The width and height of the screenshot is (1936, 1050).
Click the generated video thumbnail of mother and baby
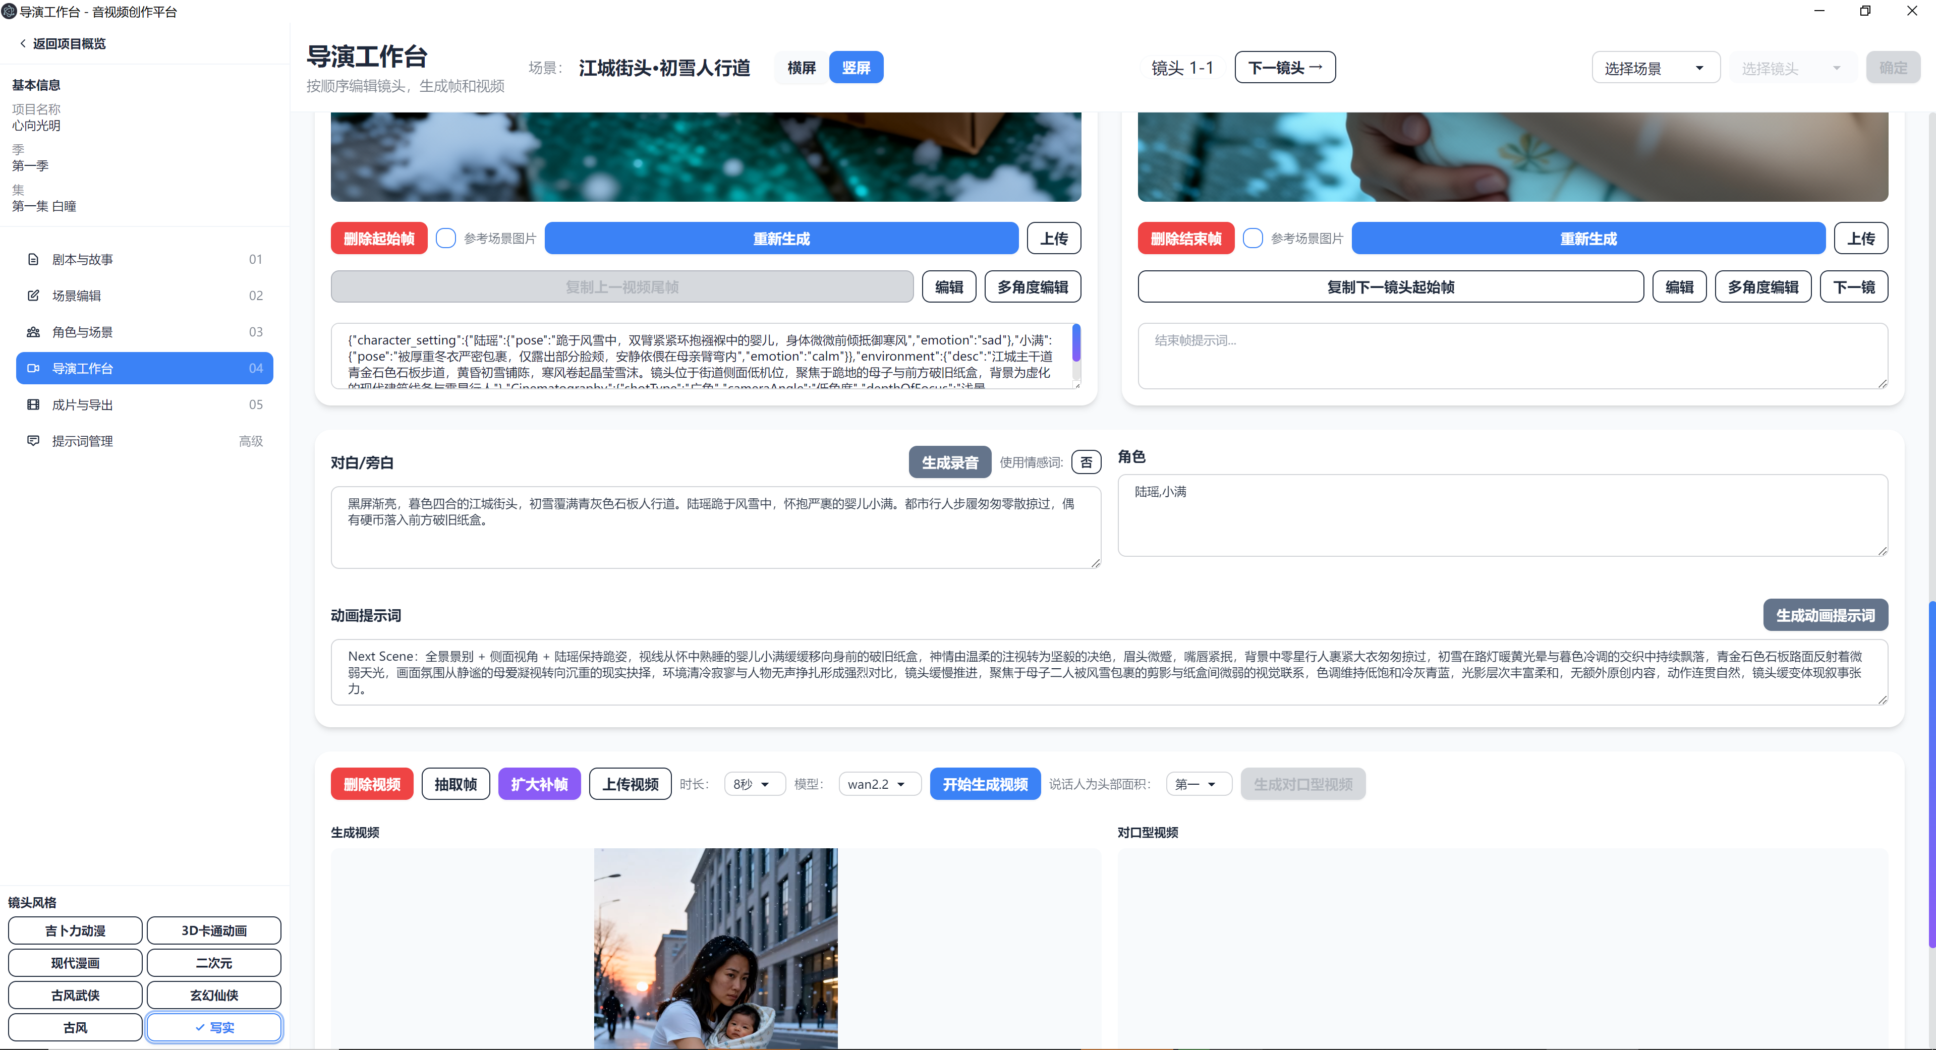point(715,949)
